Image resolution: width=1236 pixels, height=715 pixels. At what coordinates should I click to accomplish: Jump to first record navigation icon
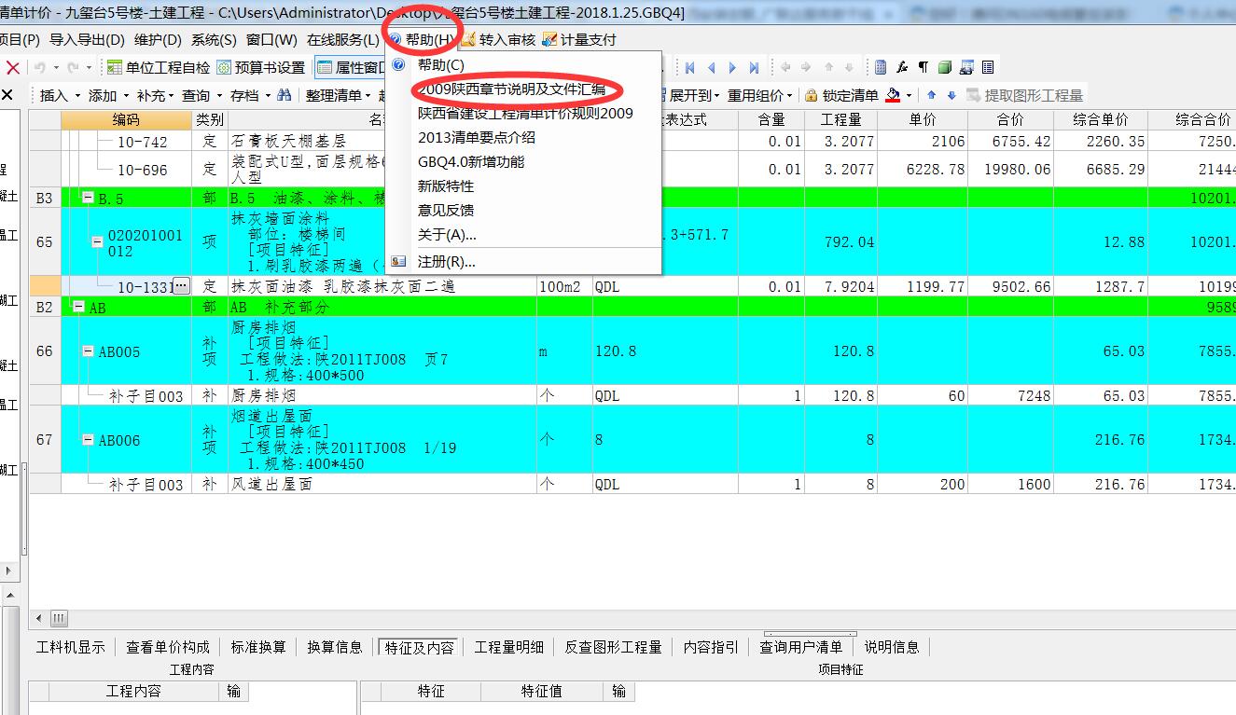point(690,67)
